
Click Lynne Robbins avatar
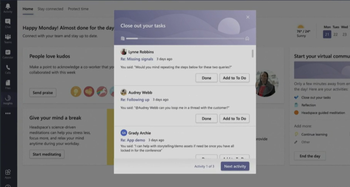[123, 52]
